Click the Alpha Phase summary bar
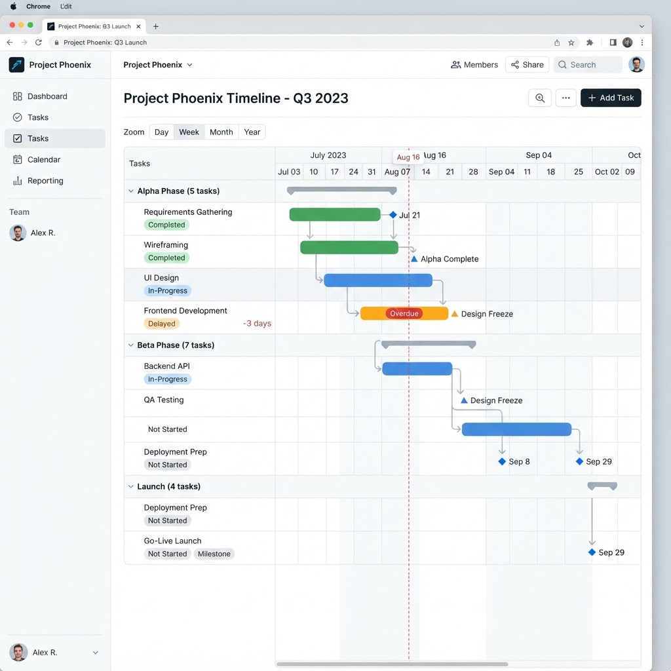The height and width of the screenshot is (671, 671). click(341, 190)
